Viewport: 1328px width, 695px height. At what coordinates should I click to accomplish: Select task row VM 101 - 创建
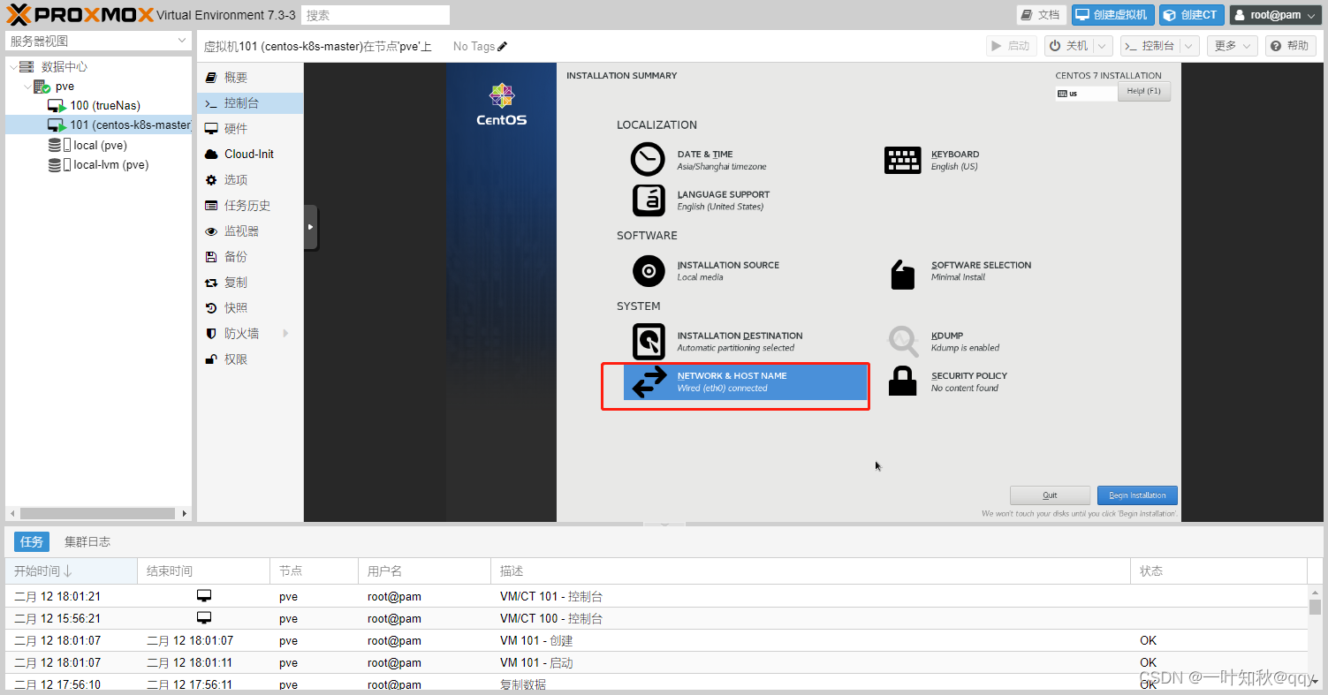click(x=656, y=640)
